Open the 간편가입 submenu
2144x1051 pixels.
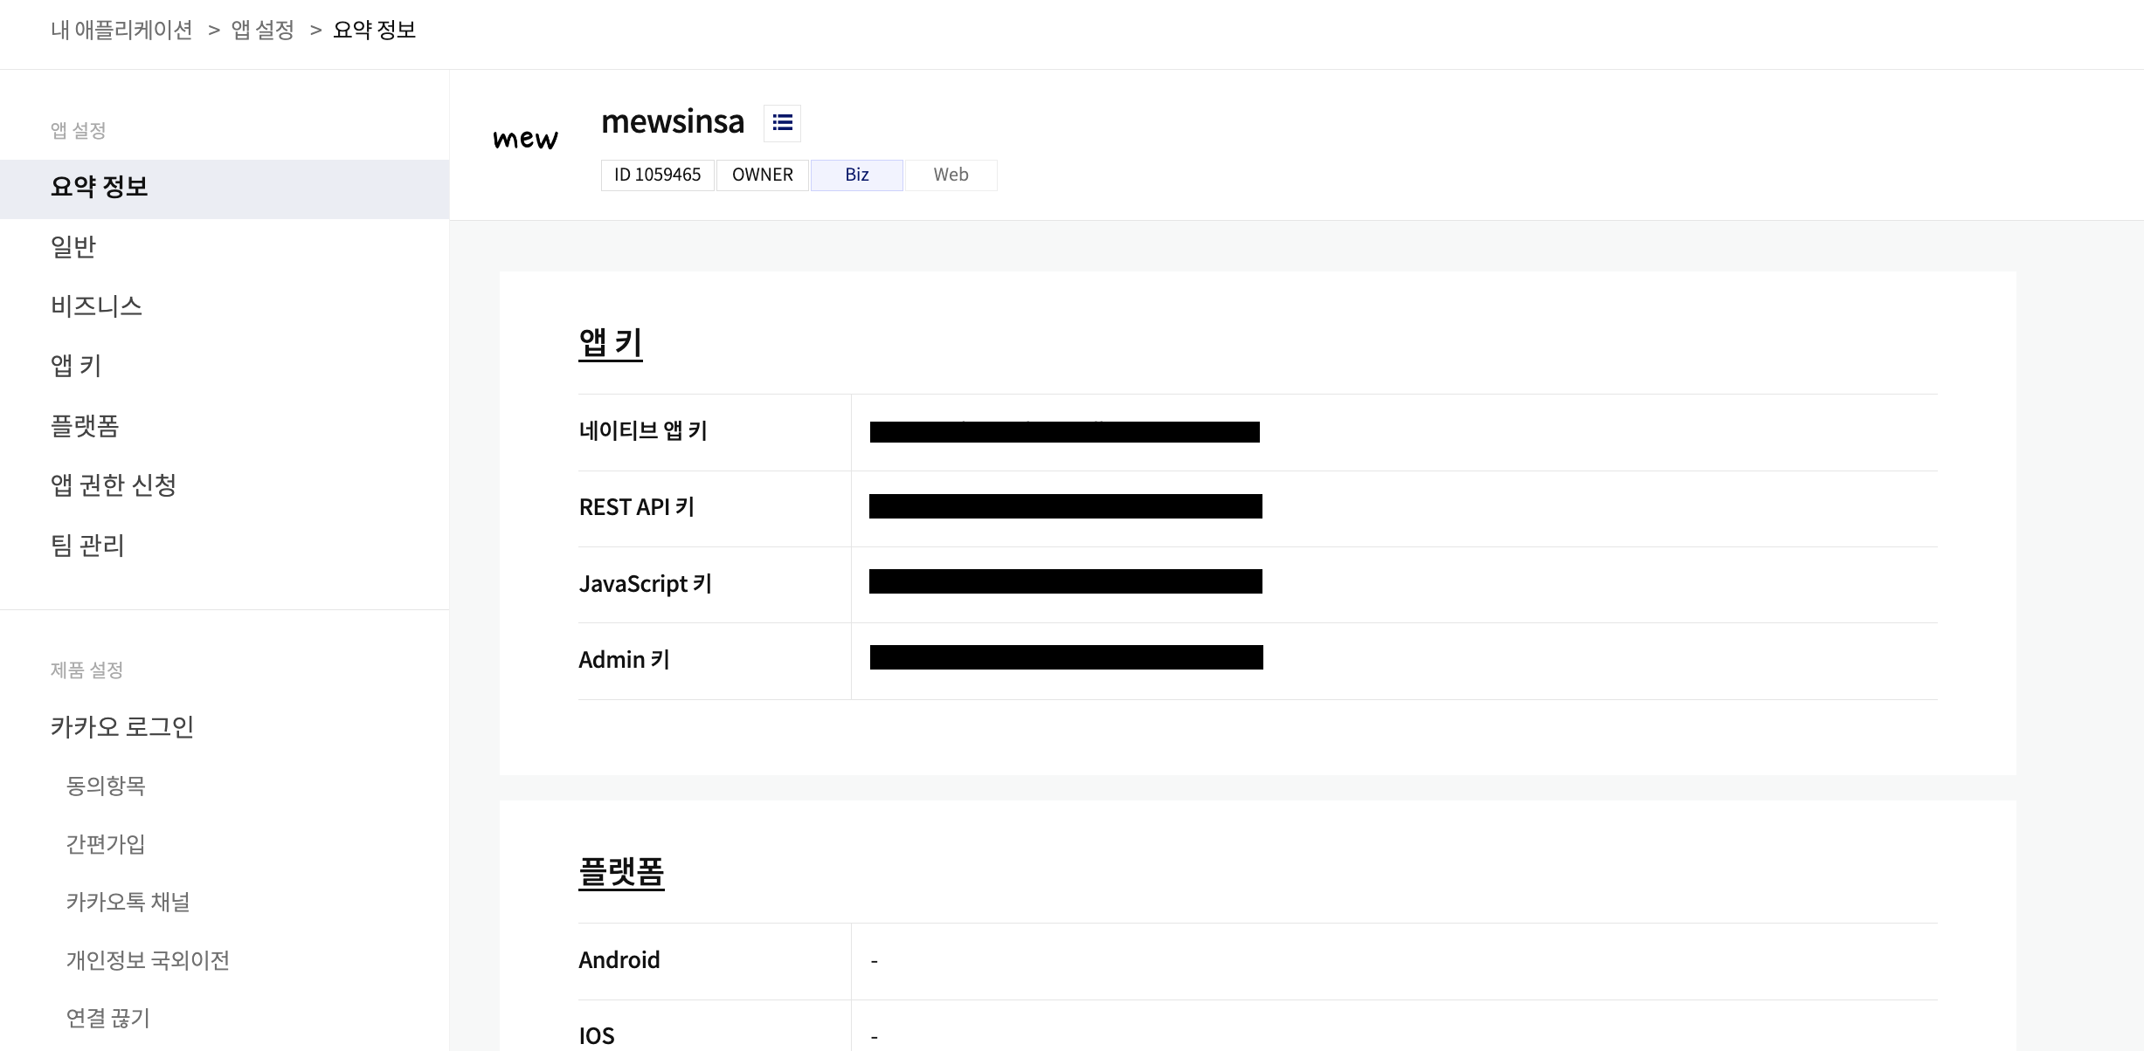pos(106,844)
